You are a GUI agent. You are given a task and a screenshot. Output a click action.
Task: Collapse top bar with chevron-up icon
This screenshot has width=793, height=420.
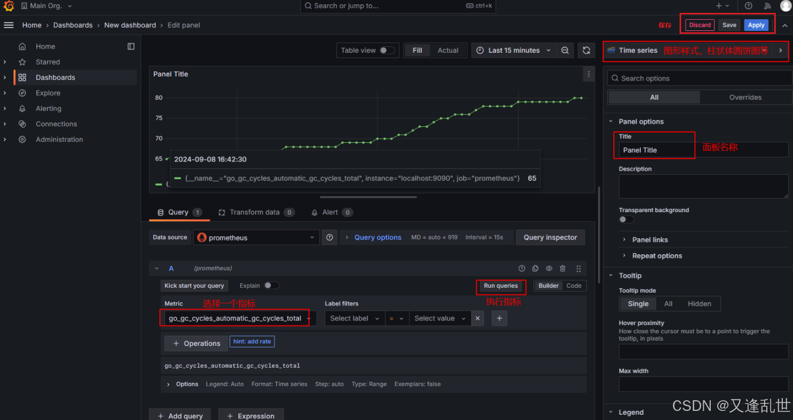[784, 25]
